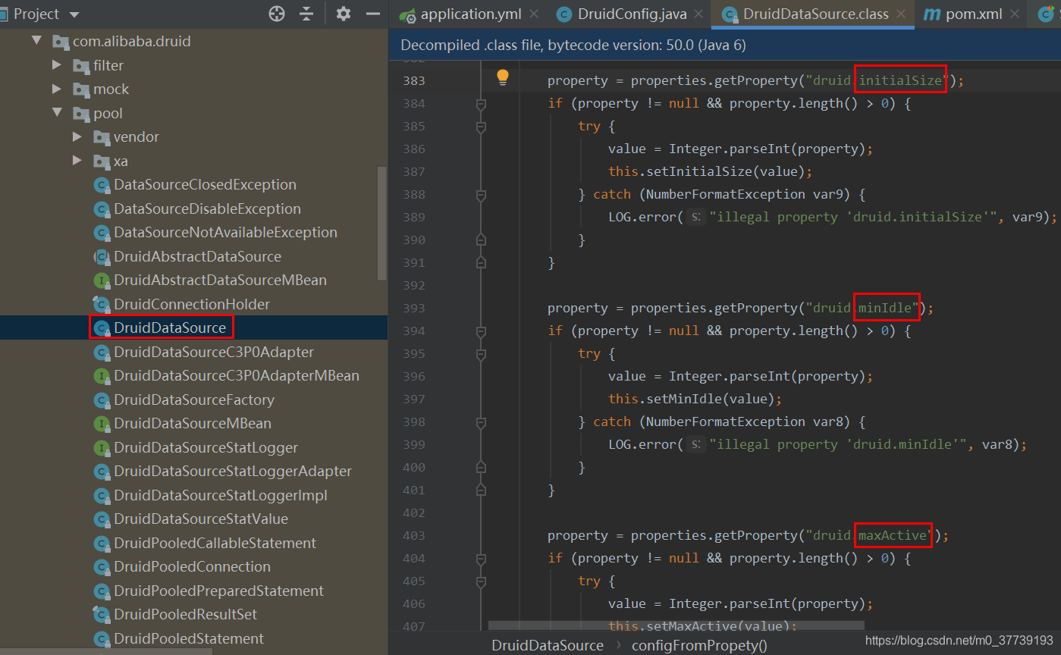Viewport: 1061px width, 655px height.
Task: Click DruidPooledCallableStatement class icon
Action: click(101, 544)
